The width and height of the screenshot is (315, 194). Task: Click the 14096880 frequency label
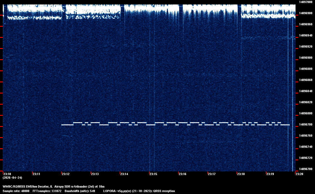[305, 69]
